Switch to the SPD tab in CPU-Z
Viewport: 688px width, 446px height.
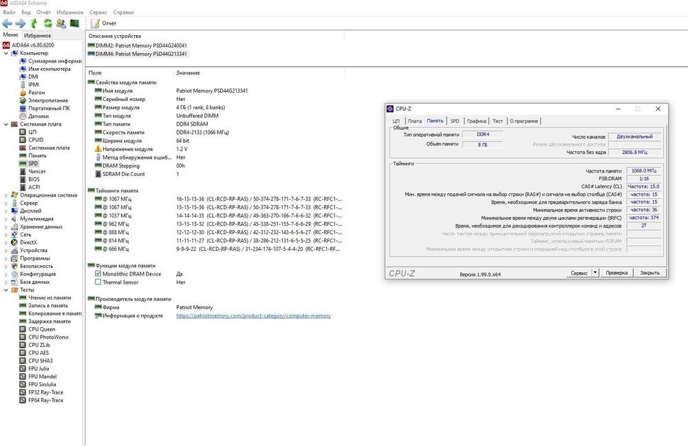(x=455, y=121)
